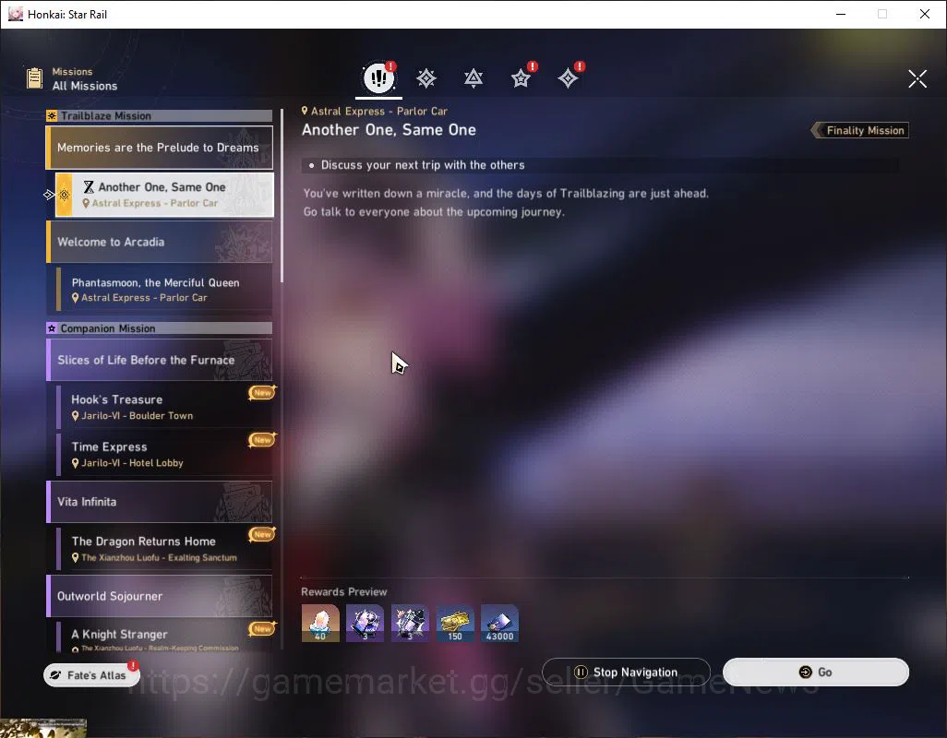Click the Finality Mission tag

(860, 130)
